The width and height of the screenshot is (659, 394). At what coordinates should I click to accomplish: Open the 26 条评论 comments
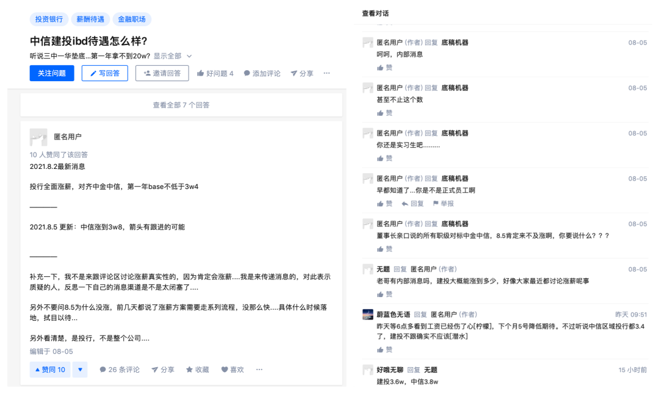pyautogui.click(x=120, y=370)
